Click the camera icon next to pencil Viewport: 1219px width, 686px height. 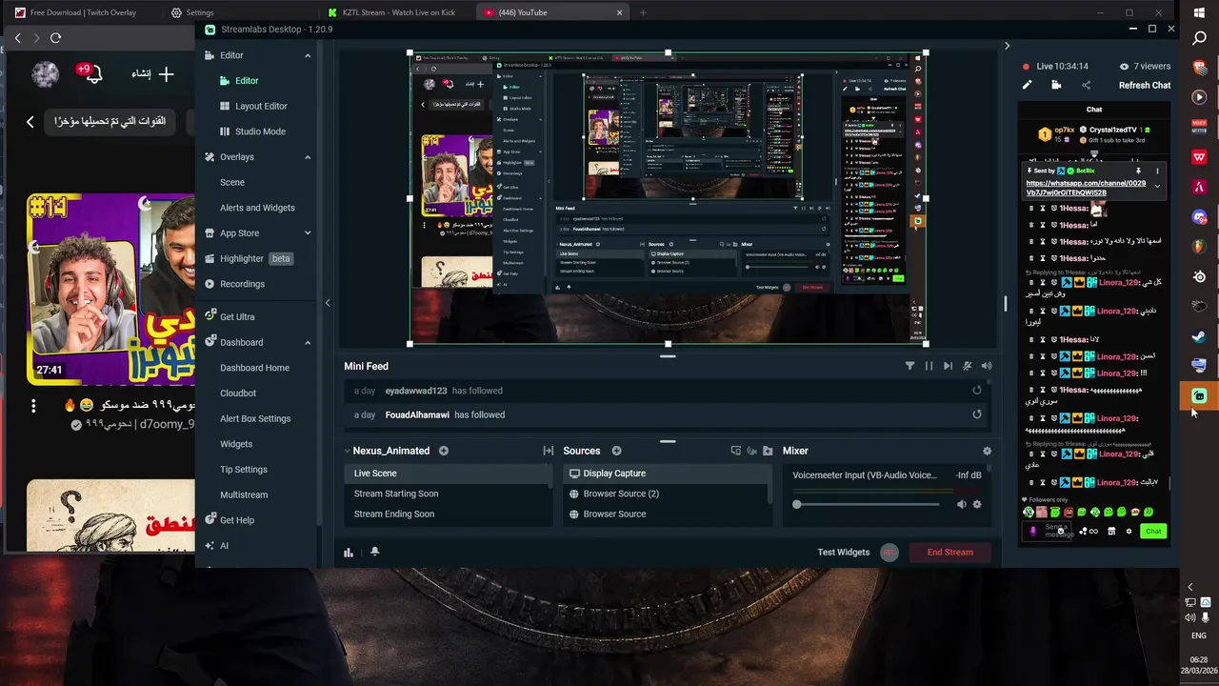click(x=1056, y=85)
